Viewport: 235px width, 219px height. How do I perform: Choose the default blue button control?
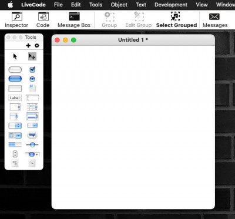pyautogui.click(x=15, y=79)
